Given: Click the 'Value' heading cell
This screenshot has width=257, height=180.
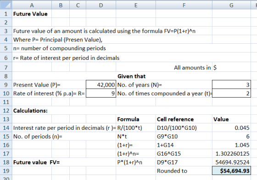Looking at the screenshot, I should 231,119.
